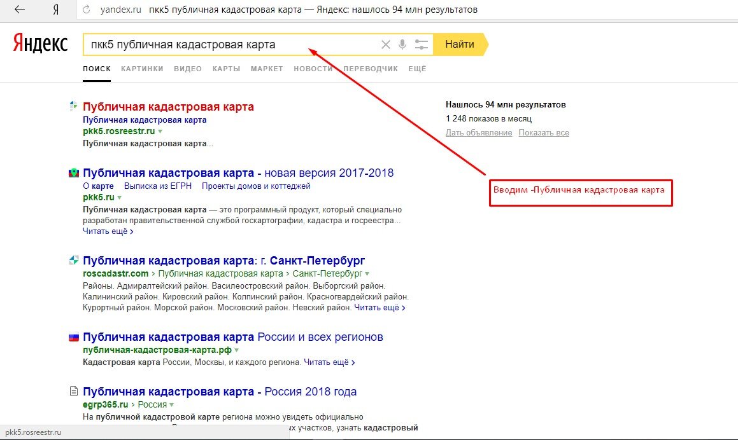Open blue Публичная кадастровая карта sublink
This screenshot has height=440, width=738.
(145, 120)
